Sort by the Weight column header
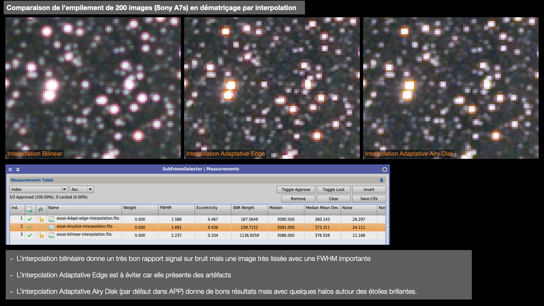The height and width of the screenshot is (306, 544). (140, 210)
